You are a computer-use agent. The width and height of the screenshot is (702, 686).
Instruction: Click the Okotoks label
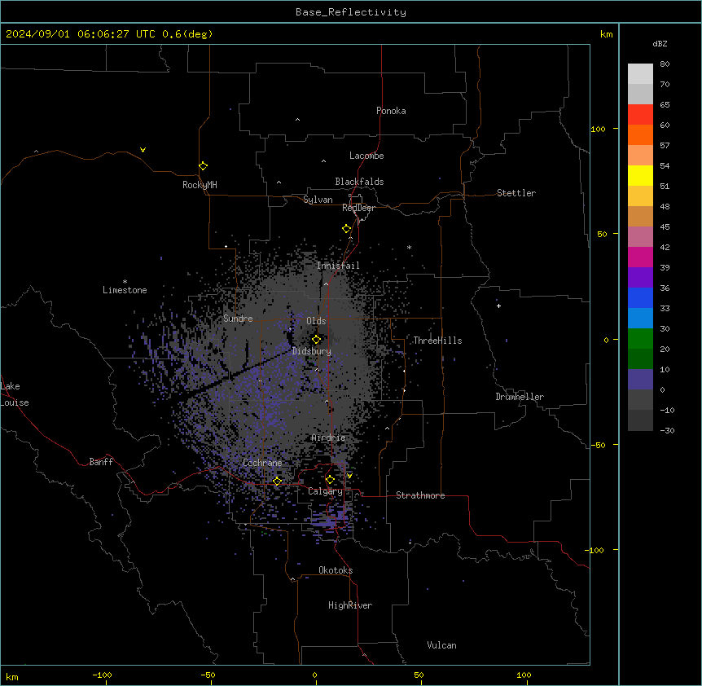click(x=336, y=570)
